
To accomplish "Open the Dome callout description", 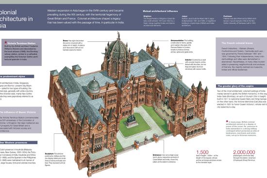I will tap(73, 46).
